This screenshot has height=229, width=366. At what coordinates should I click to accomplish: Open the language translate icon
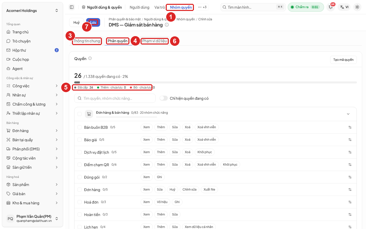click(x=344, y=7)
